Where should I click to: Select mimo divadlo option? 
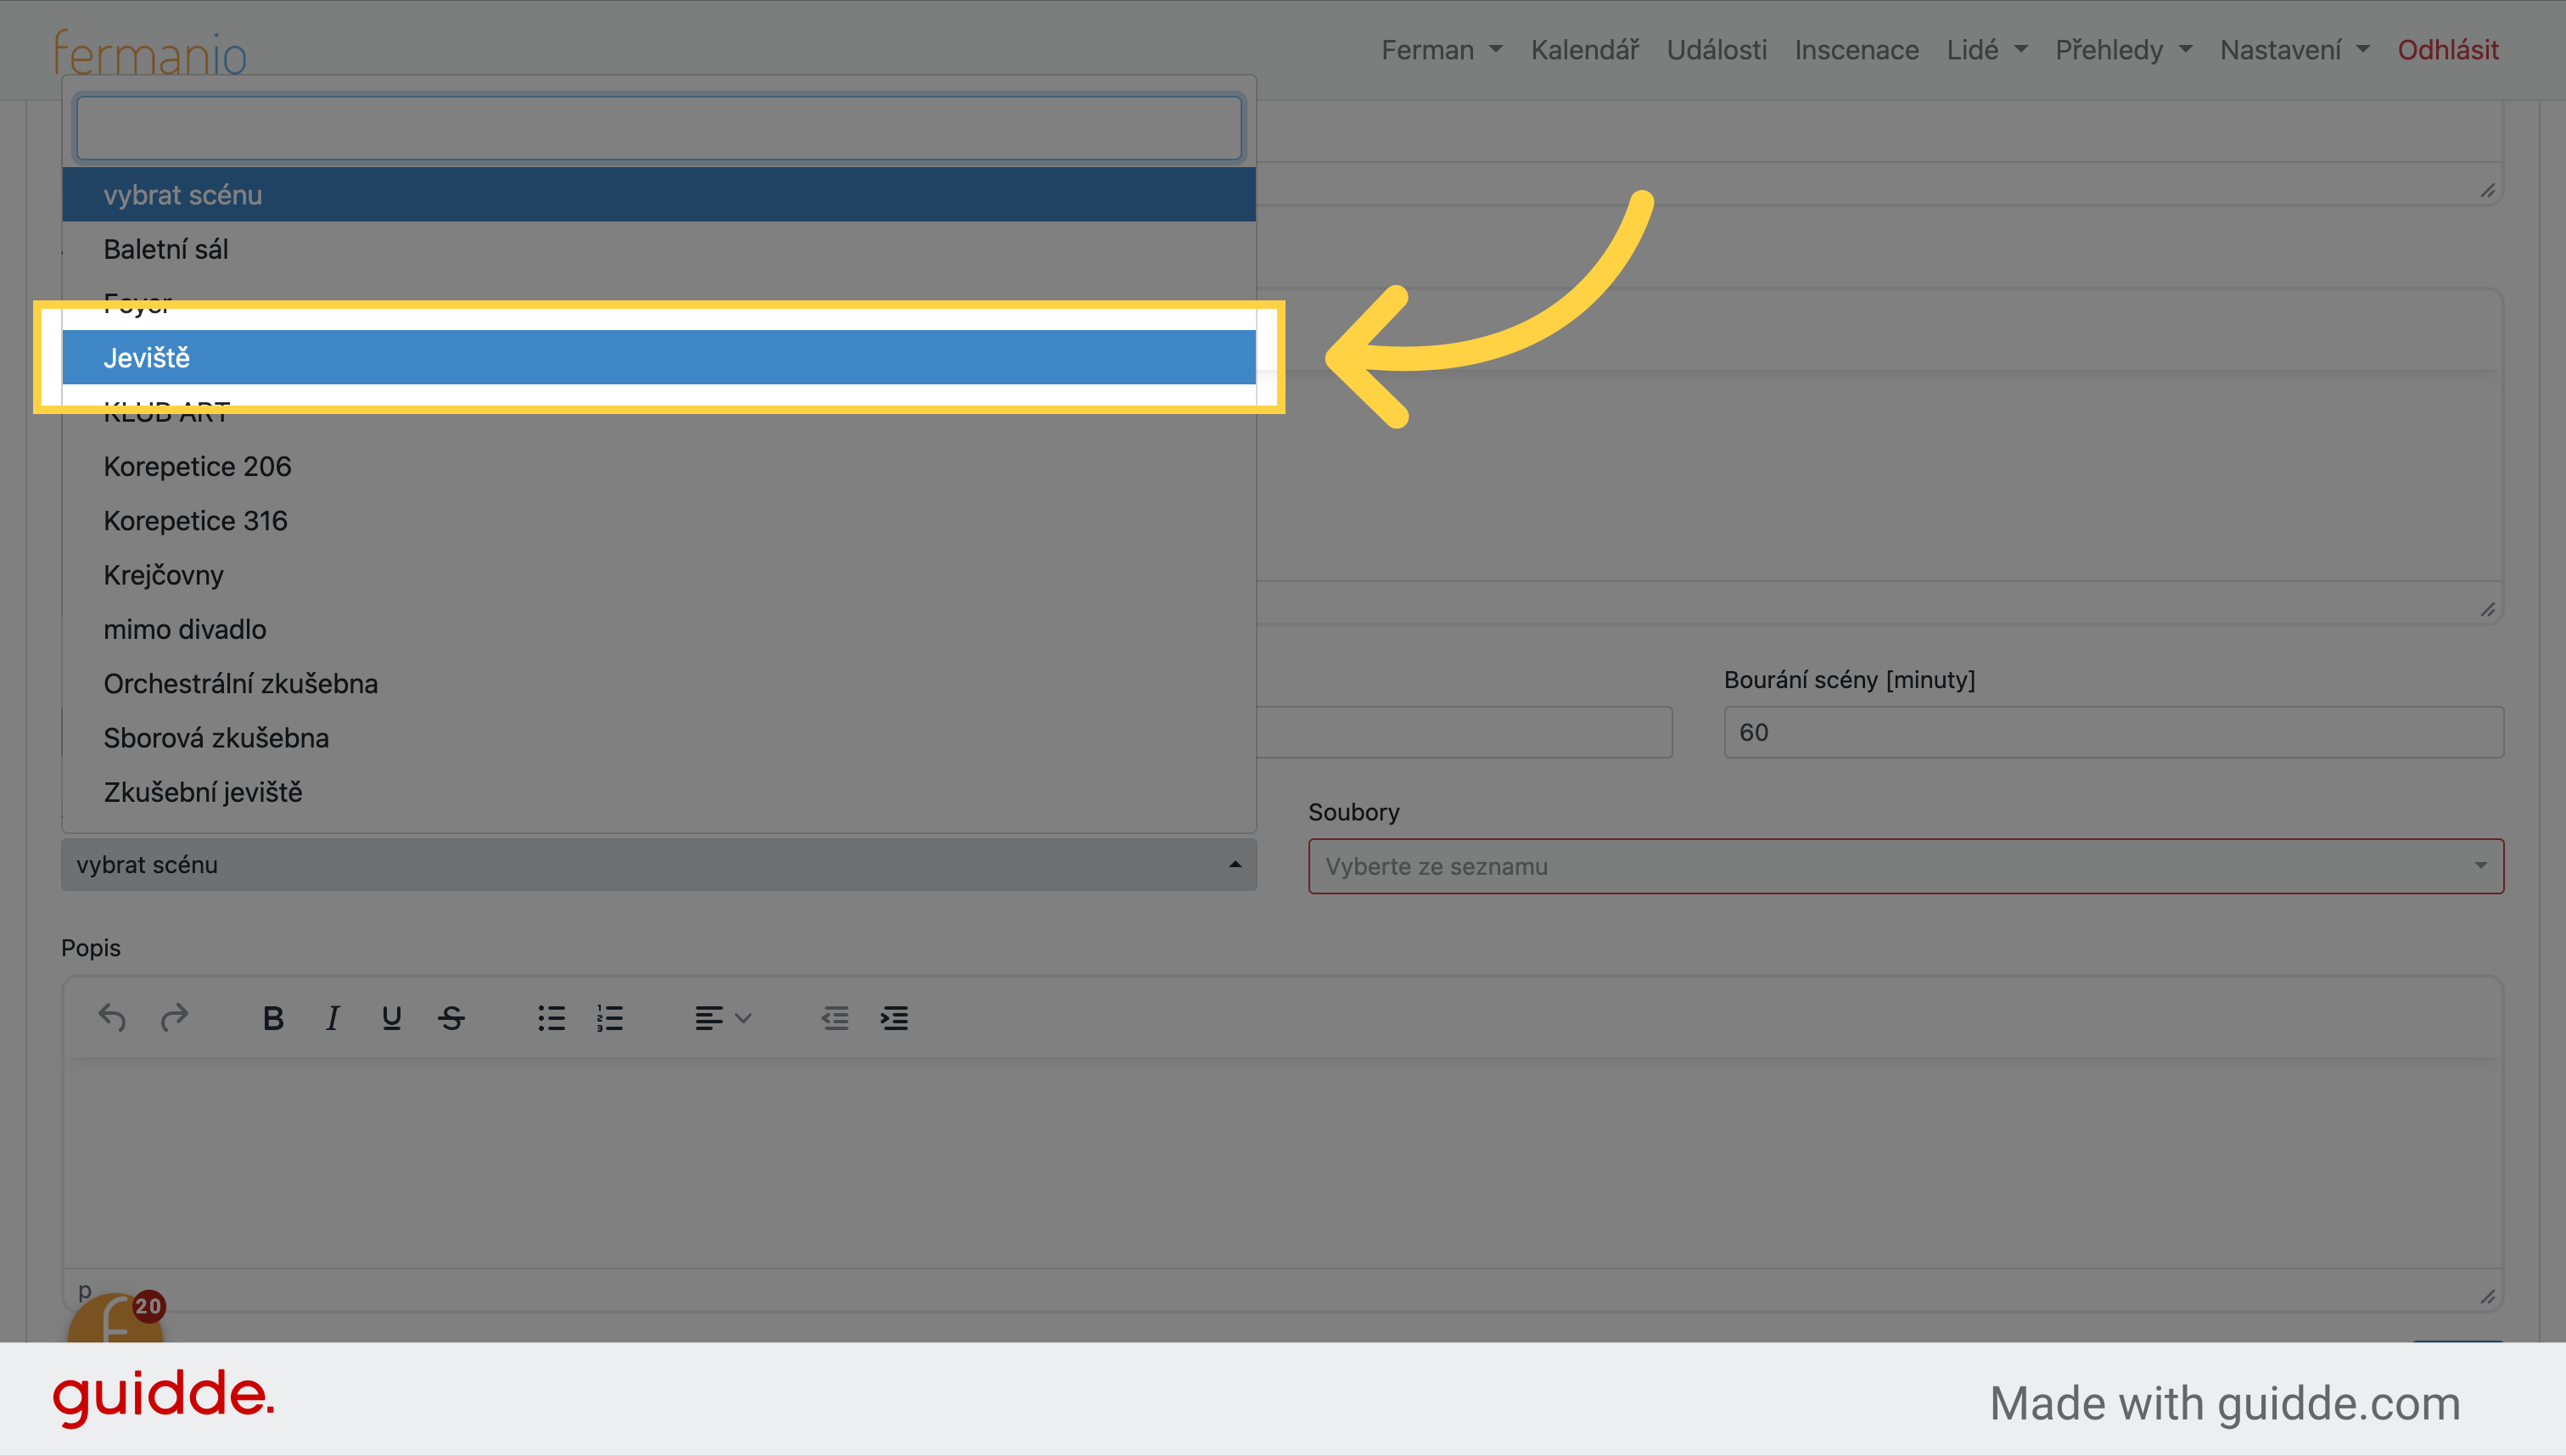[x=659, y=629]
